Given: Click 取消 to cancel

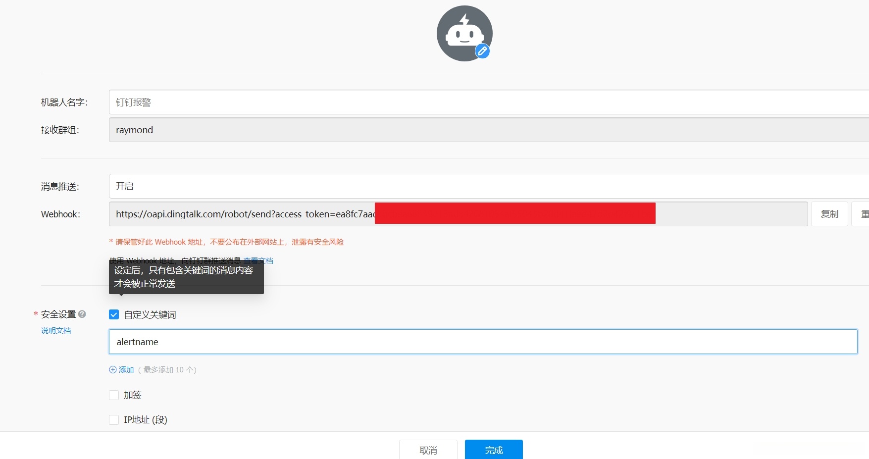Looking at the screenshot, I should [x=428, y=450].
